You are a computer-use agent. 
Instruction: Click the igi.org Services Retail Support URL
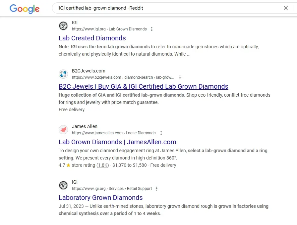[112, 189]
